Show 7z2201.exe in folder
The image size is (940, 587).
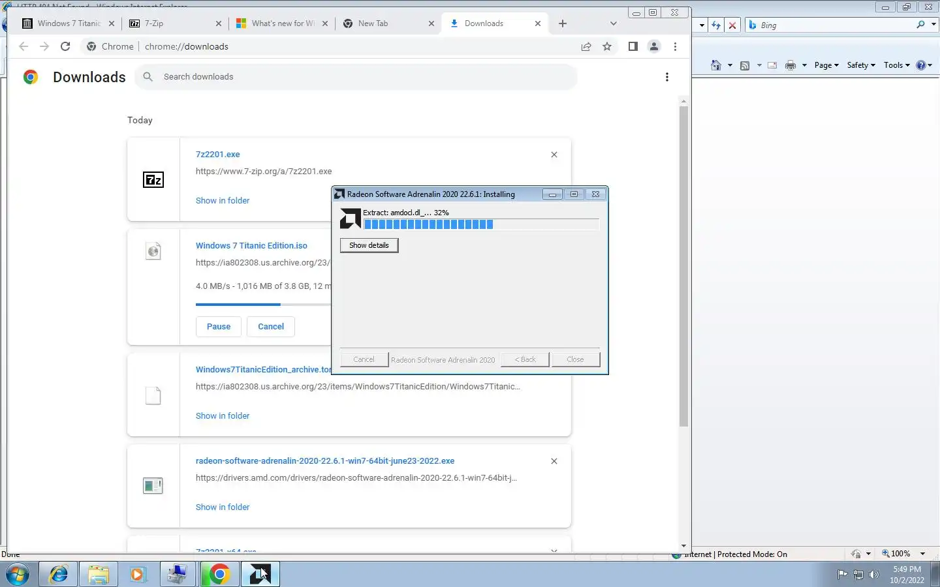click(223, 201)
